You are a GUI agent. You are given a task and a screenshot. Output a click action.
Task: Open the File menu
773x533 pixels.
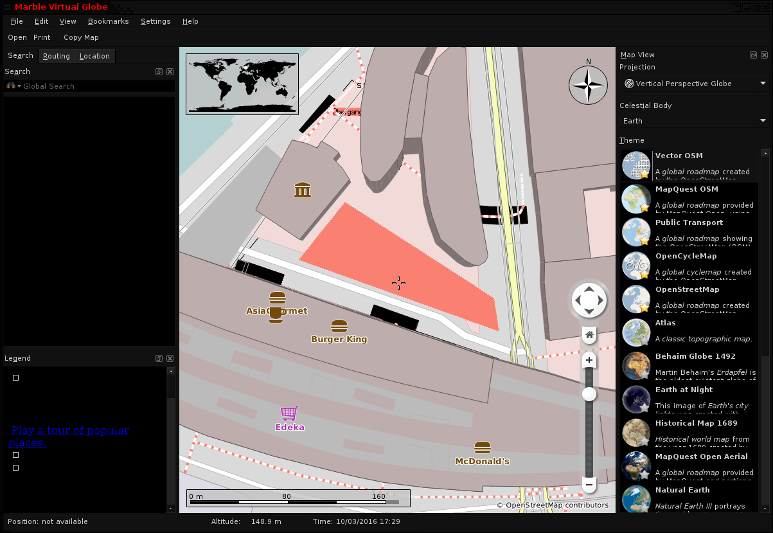(17, 21)
